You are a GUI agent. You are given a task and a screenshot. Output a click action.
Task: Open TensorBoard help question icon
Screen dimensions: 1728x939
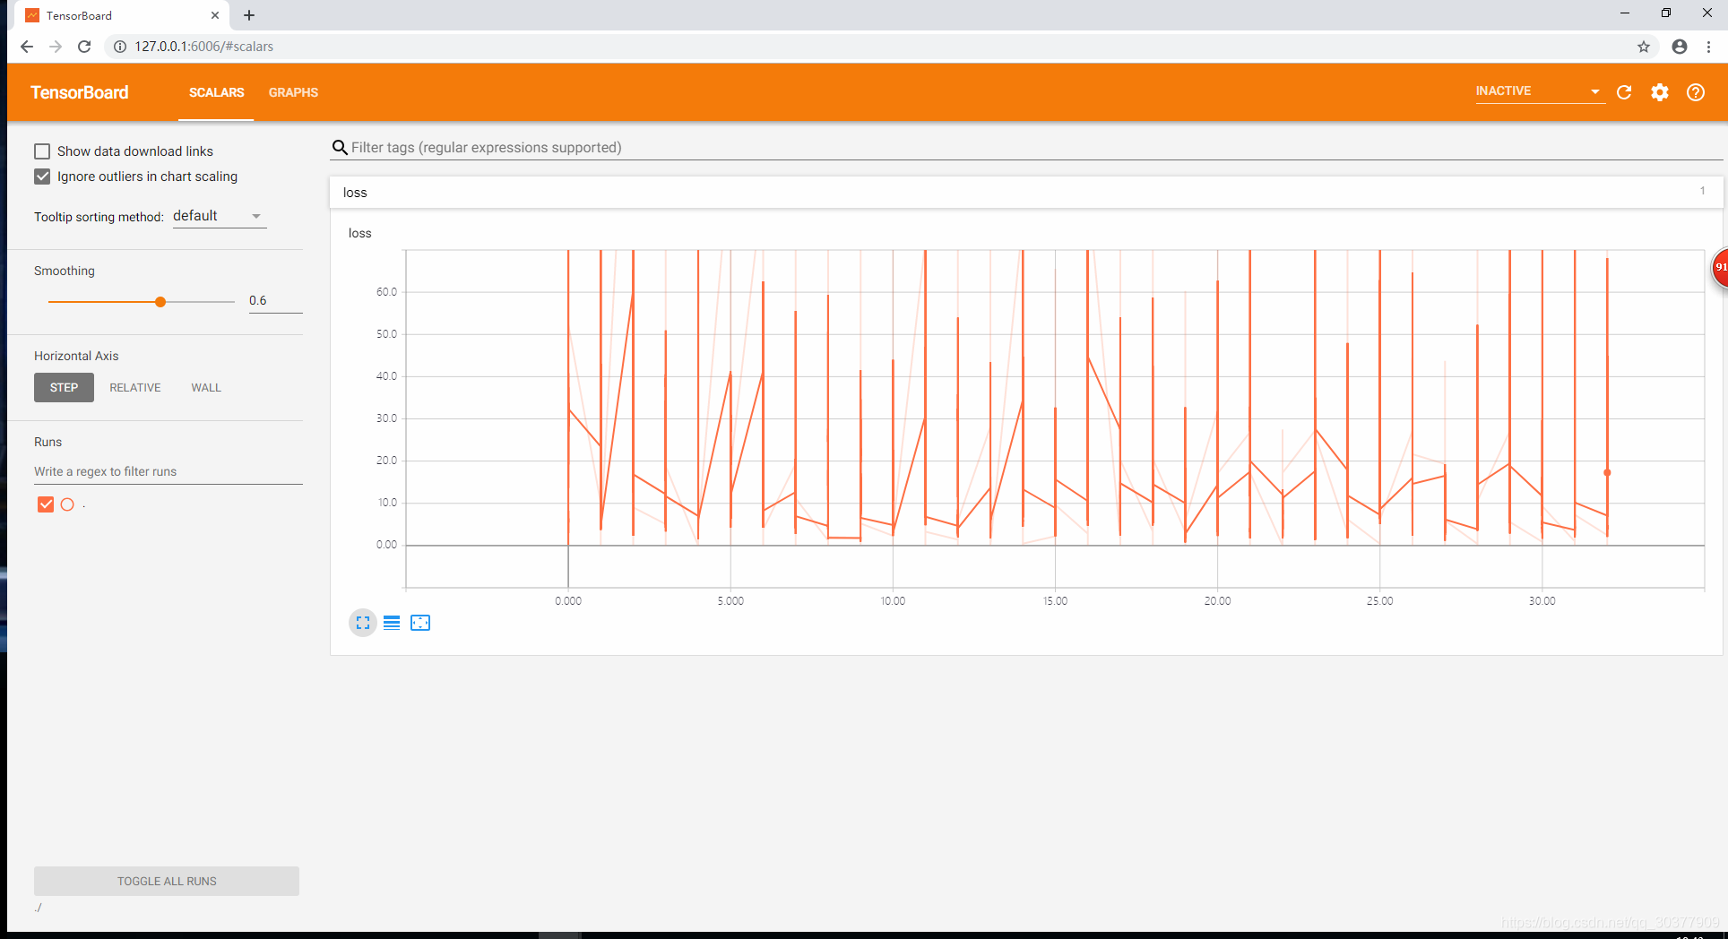coord(1696,92)
